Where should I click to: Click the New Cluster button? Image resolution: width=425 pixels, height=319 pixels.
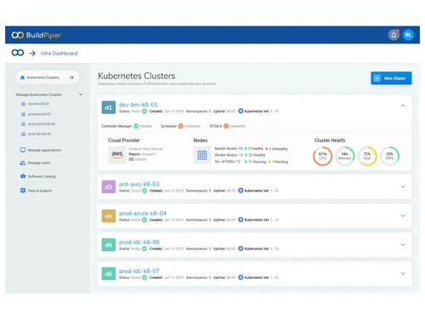click(x=391, y=78)
